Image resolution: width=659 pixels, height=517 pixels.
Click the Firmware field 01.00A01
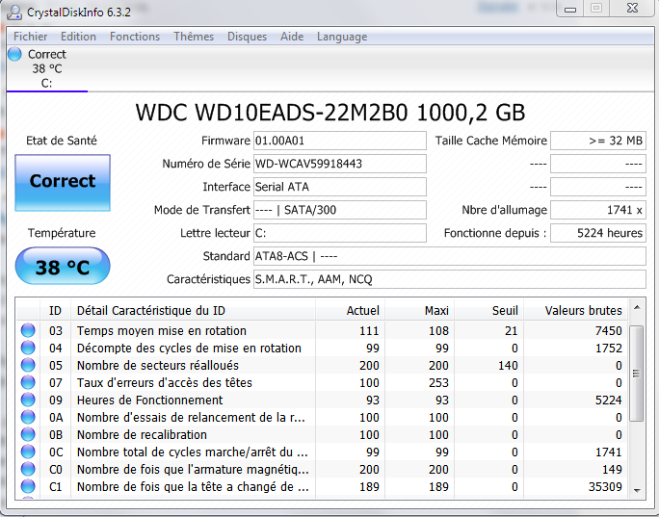[339, 141]
